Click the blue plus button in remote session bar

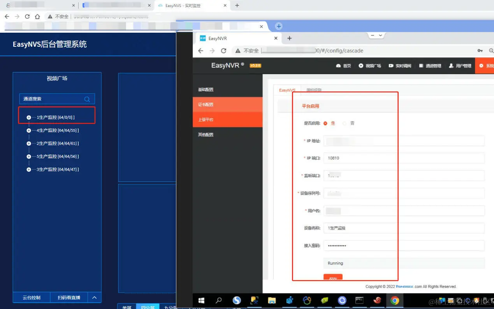pyautogui.click(x=278, y=26)
